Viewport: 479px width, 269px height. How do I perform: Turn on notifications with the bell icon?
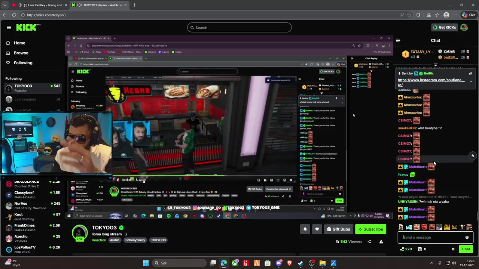tap(305, 229)
